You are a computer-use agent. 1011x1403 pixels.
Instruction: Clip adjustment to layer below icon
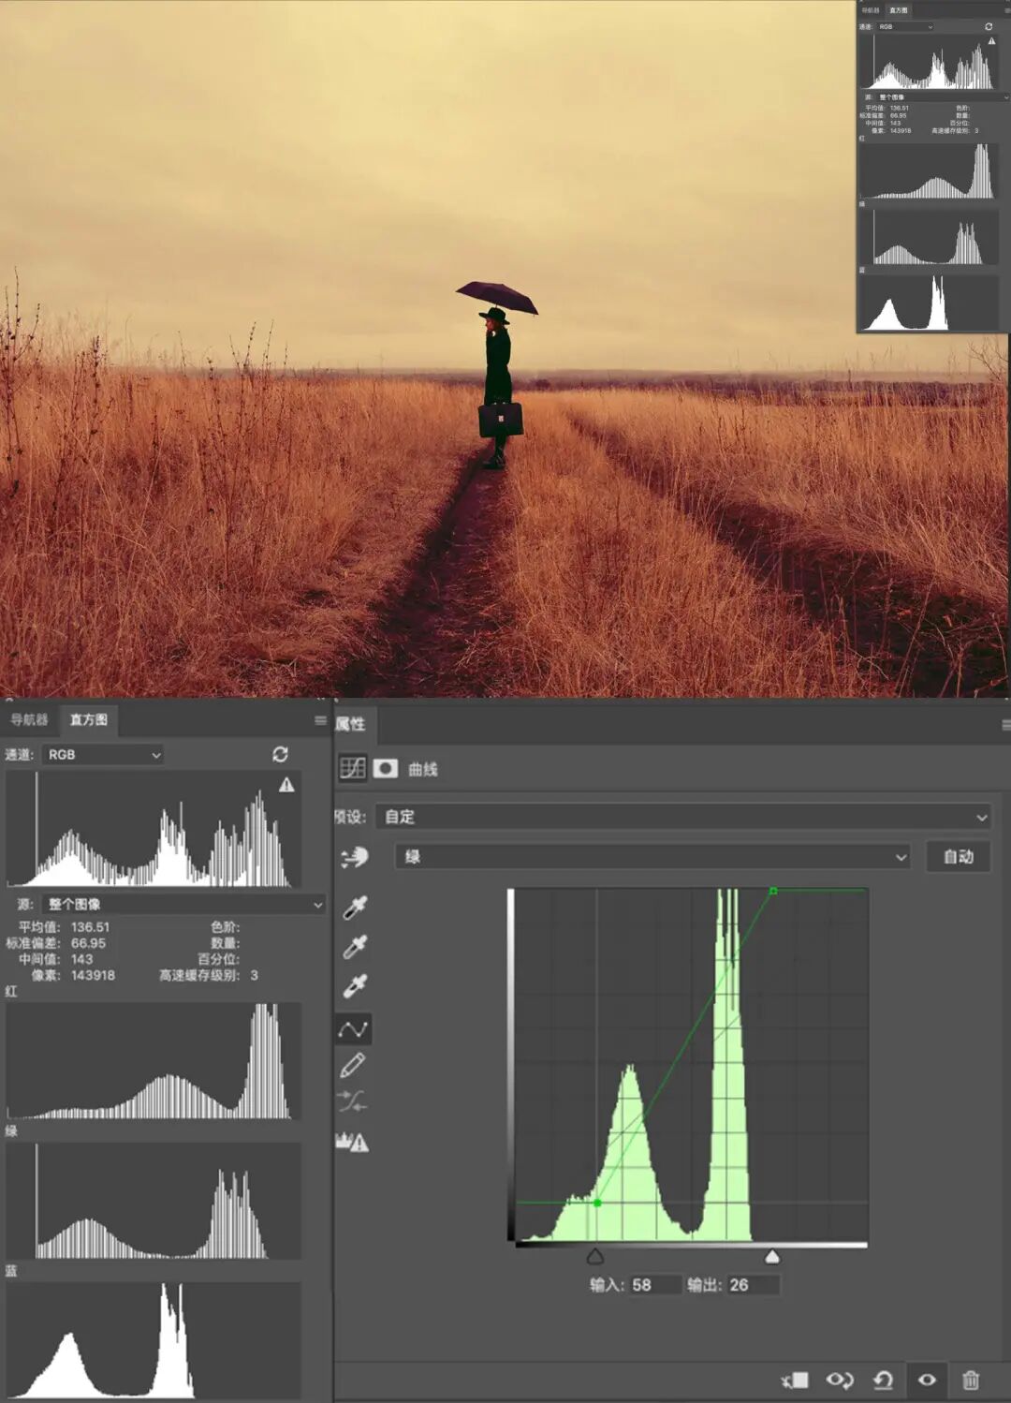point(795,1380)
